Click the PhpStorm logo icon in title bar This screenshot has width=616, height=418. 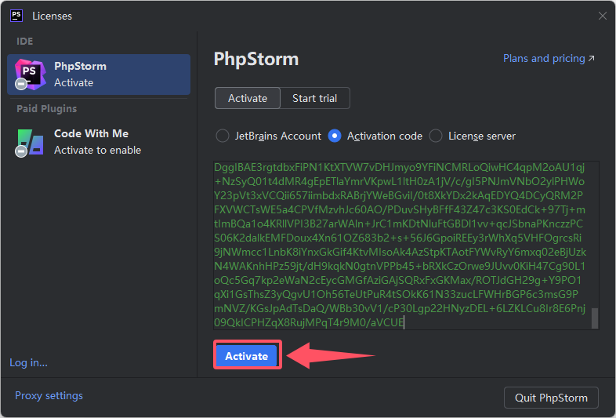(16, 16)
